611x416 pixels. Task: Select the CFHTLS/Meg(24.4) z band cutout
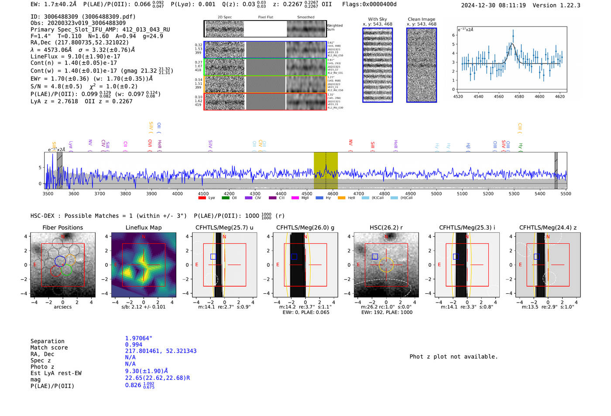(x=548, y=265)
